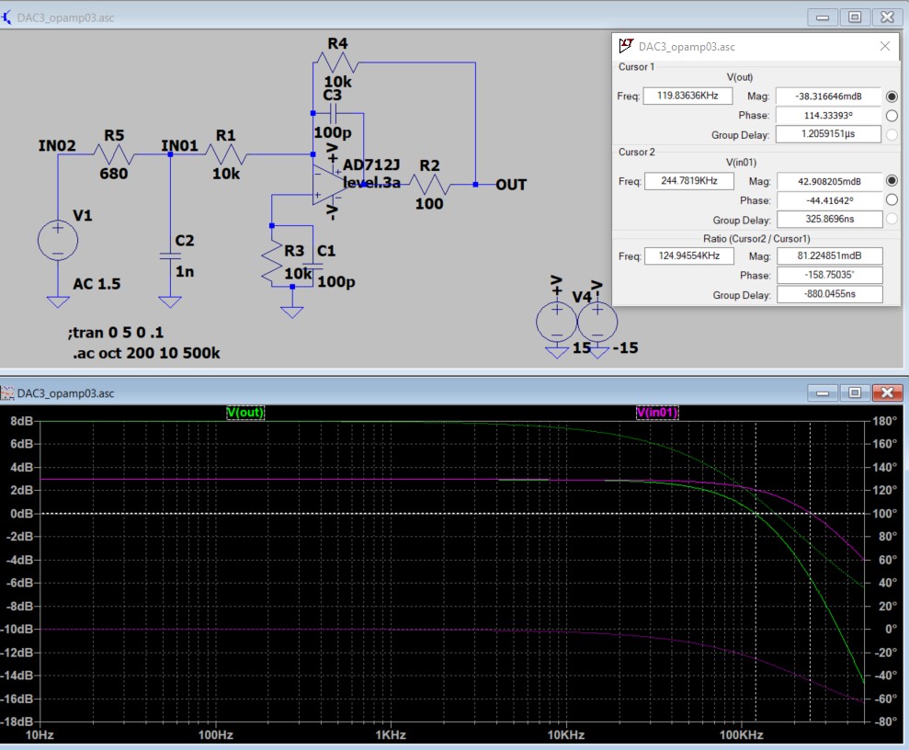
Task: Click the ;tran 0 5 0 .1 comment
Action: (x=116, y=333)
